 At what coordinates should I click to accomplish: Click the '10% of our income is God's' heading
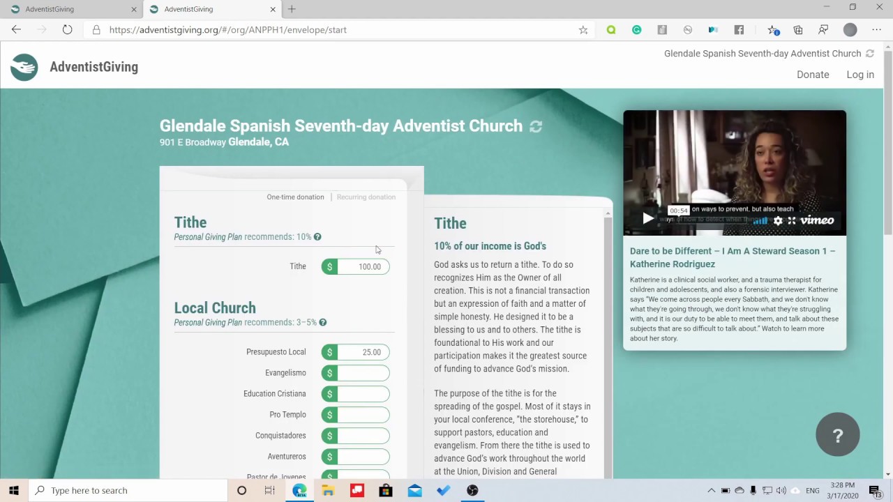[490, 246]
